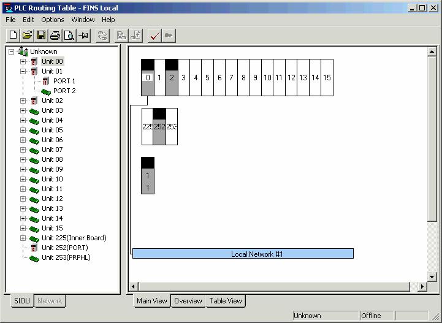The height and width of the screenshot is (323, 442).
Task: Collapse the Unit 01 tree node
Action: click(x=23, y=71)
